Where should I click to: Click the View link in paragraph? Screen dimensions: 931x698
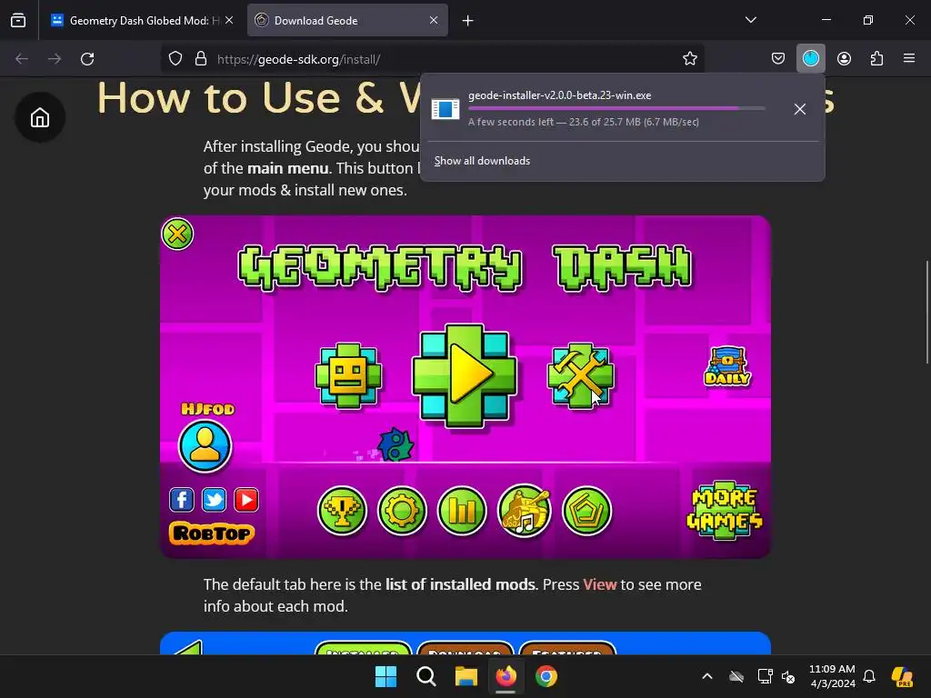click(600, 584)
